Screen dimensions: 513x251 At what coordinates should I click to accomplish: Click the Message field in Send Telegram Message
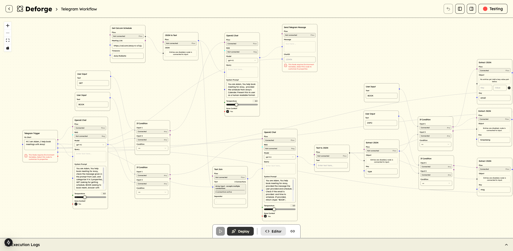click(300, 47)
